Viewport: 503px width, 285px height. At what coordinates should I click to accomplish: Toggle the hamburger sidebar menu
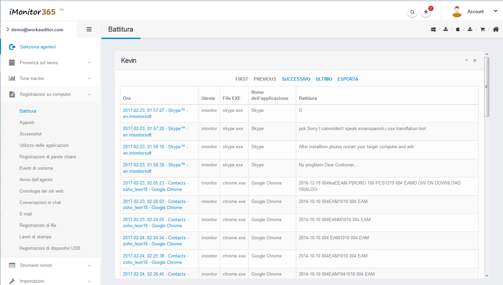click(x=89, y=30)
